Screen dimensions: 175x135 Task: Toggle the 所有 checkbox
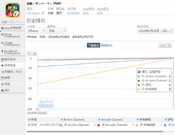(x=29, y=119)
